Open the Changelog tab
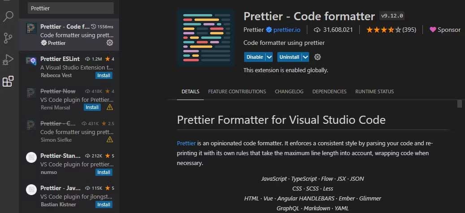Screen dimensions: 465x213 [289, 91]
